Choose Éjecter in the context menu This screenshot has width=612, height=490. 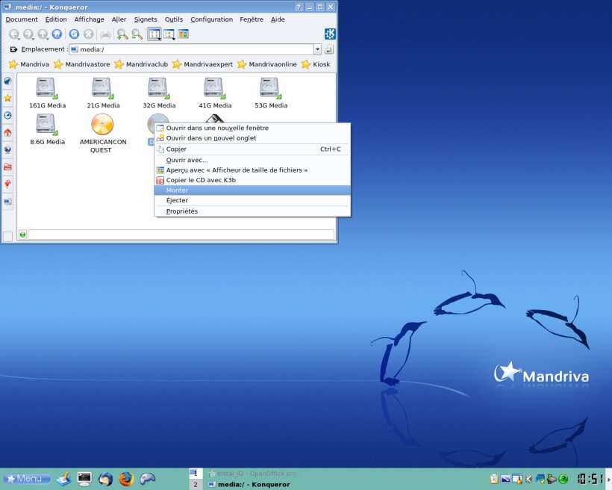(x=252, y=200)
